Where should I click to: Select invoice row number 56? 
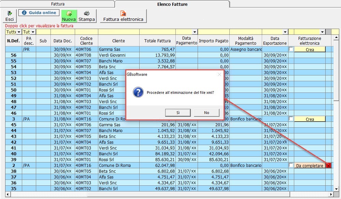click(x=14, y=55)
